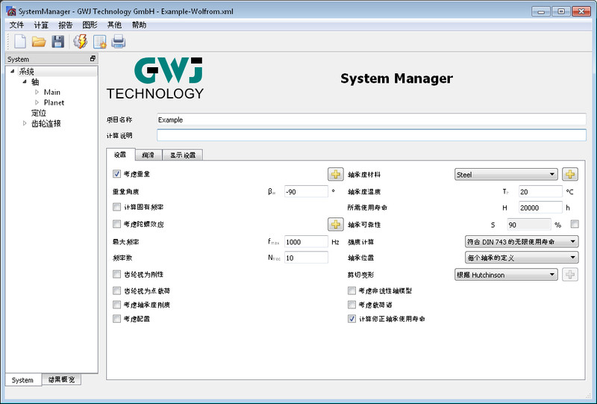Click the plus icon next to 考虑重量
This screenshot has height=404, width=597.
[336, 175]
